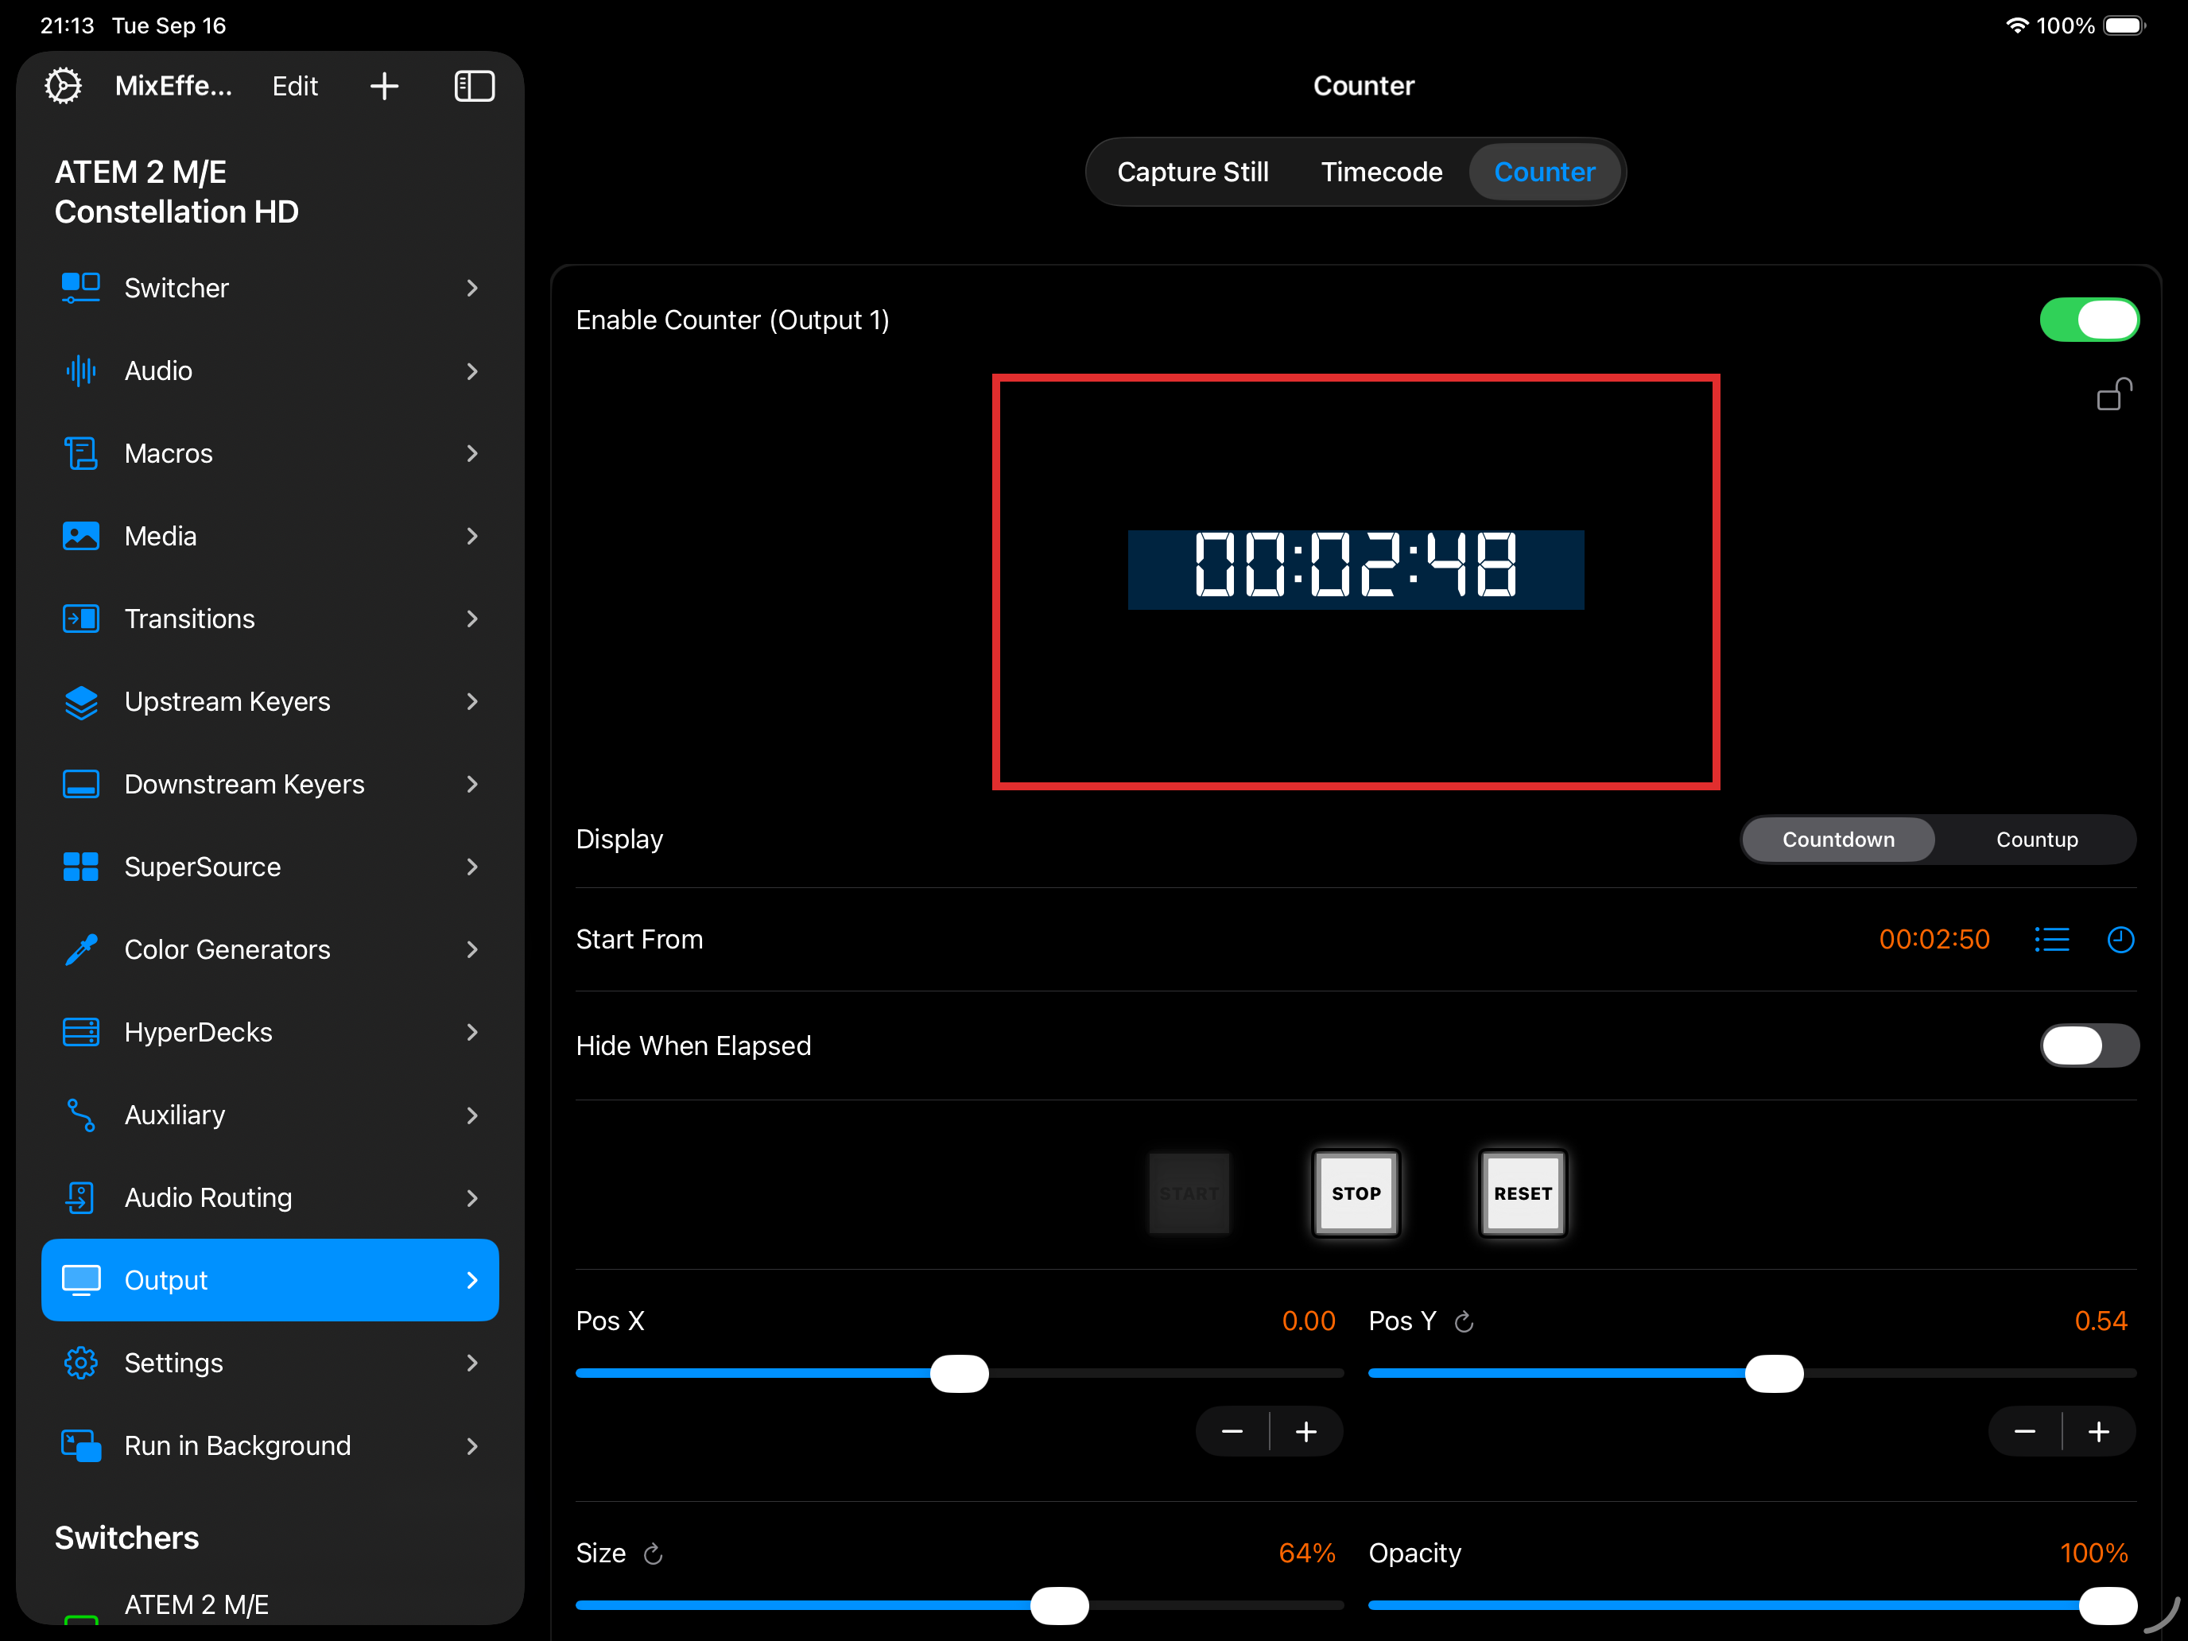
Task: Click the plus icon to add switcher
Action: (384, 86)
